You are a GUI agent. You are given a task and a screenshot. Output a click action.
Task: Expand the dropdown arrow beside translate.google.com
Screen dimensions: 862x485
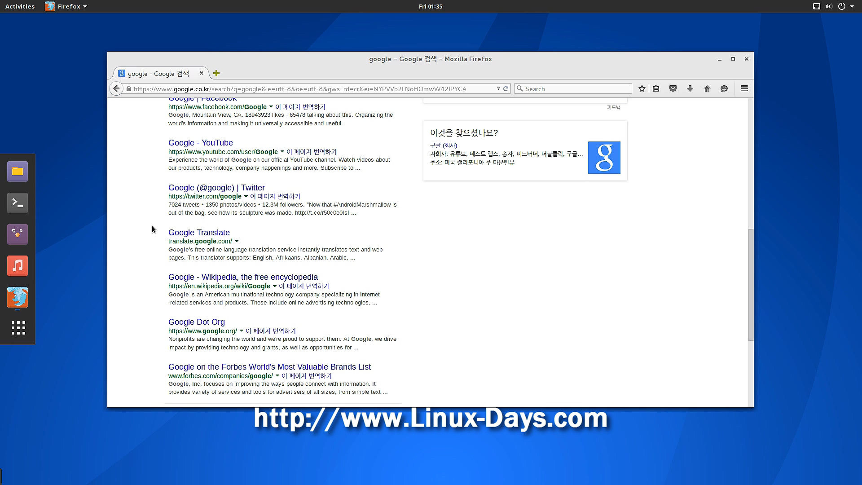pyautogui.click(x=237, y=242)
